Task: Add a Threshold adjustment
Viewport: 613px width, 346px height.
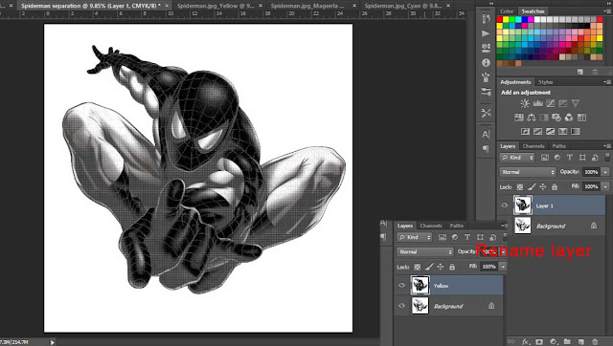Action: click(551, 132)
